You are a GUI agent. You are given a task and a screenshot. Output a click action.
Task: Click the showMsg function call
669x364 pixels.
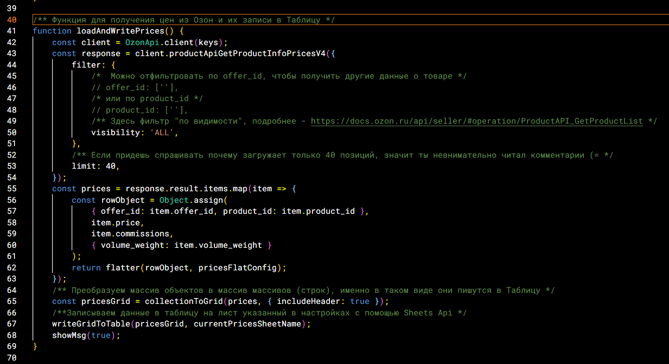tap(69, 335)
